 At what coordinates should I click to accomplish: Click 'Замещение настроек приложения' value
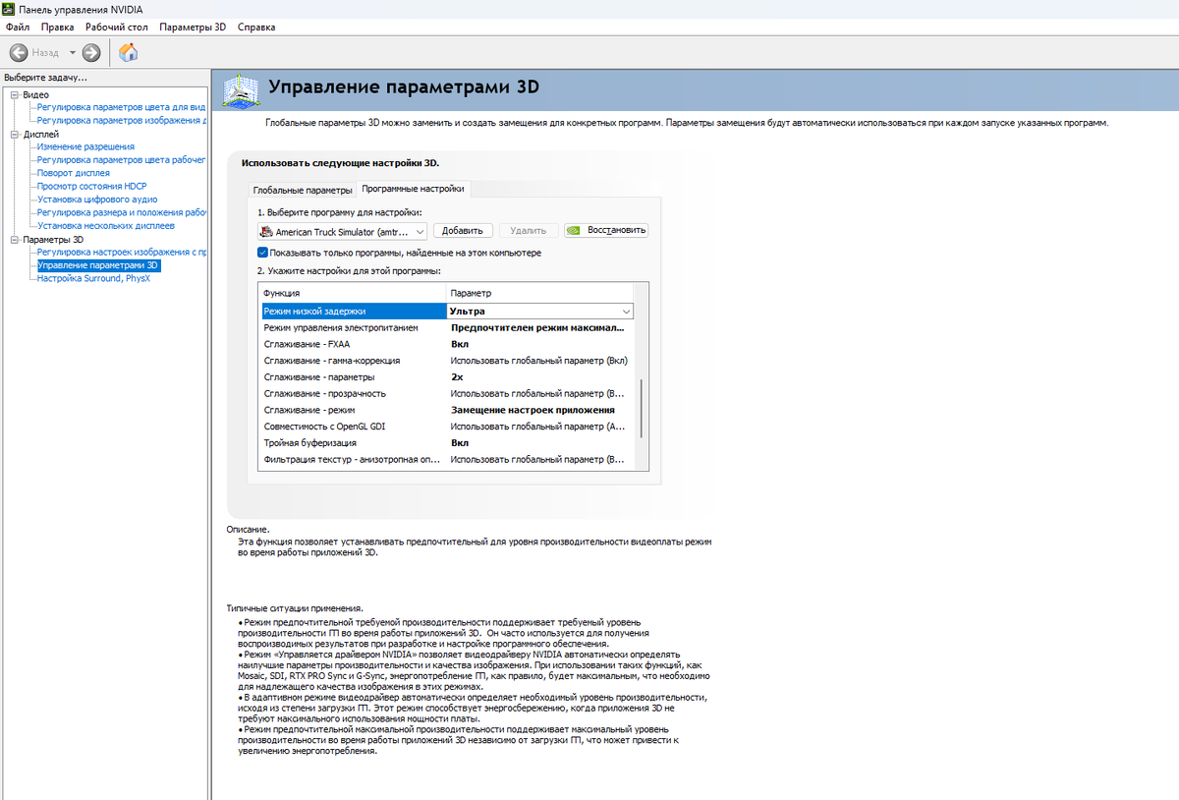click(x=533, y=410)
